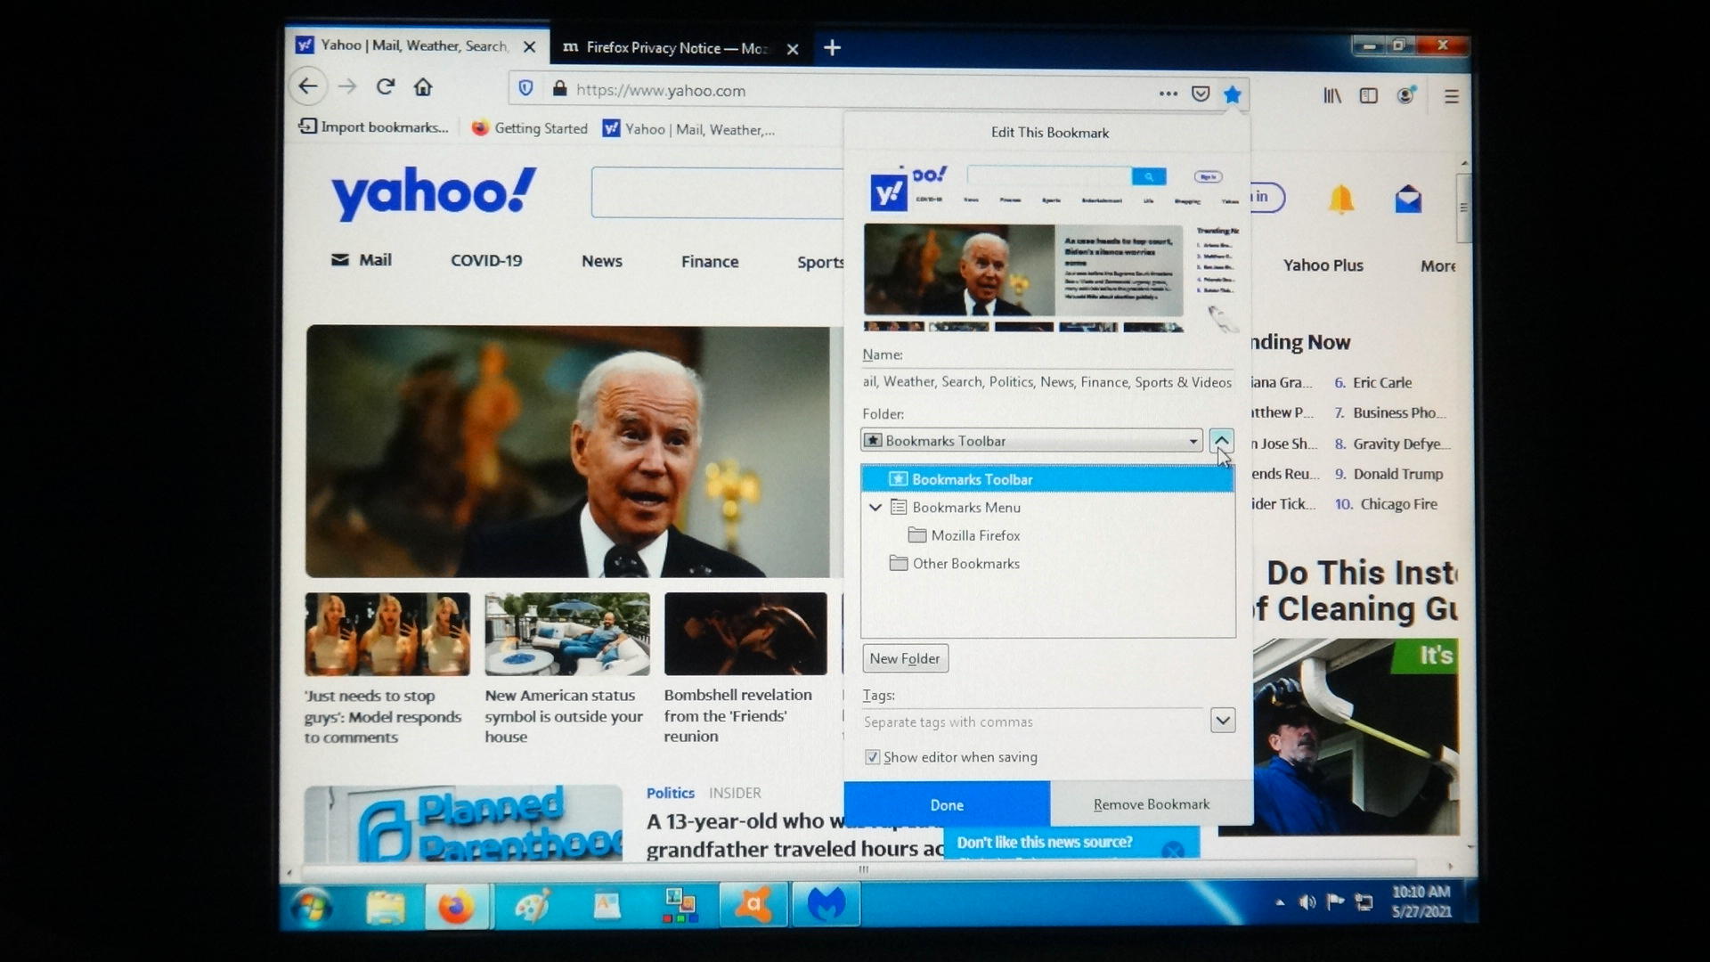
Task: Click Done to save bookmark
Action: coord(947,804)
